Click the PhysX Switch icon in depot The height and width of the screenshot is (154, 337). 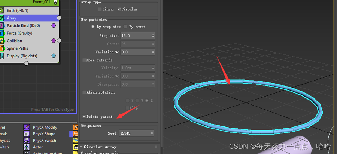coord(27,141)
